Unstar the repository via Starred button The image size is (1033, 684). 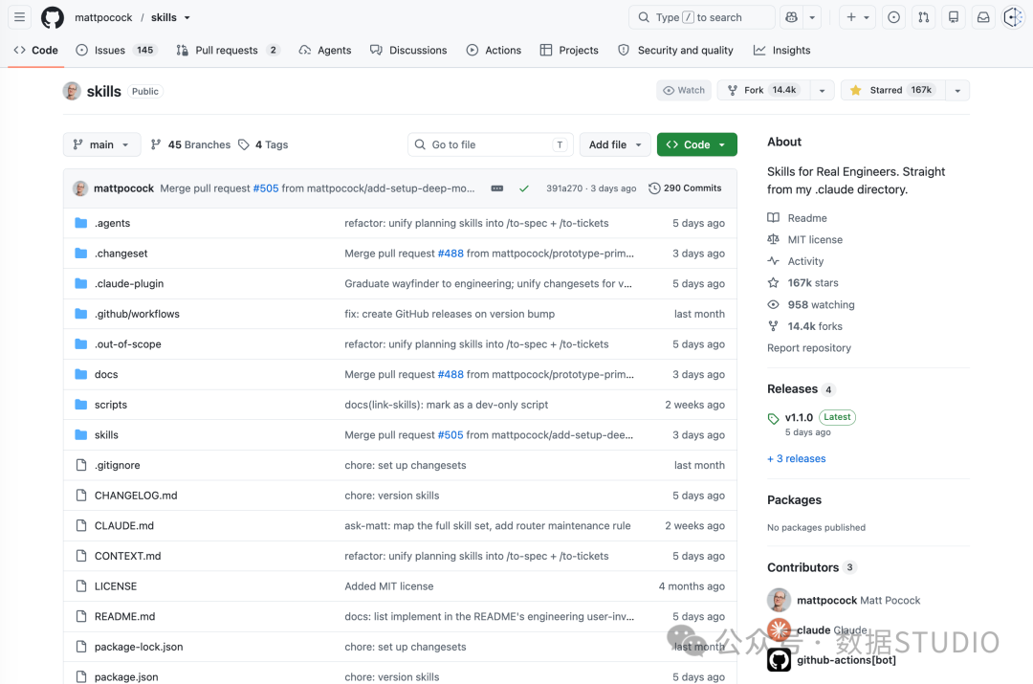[x=892, y=90]
